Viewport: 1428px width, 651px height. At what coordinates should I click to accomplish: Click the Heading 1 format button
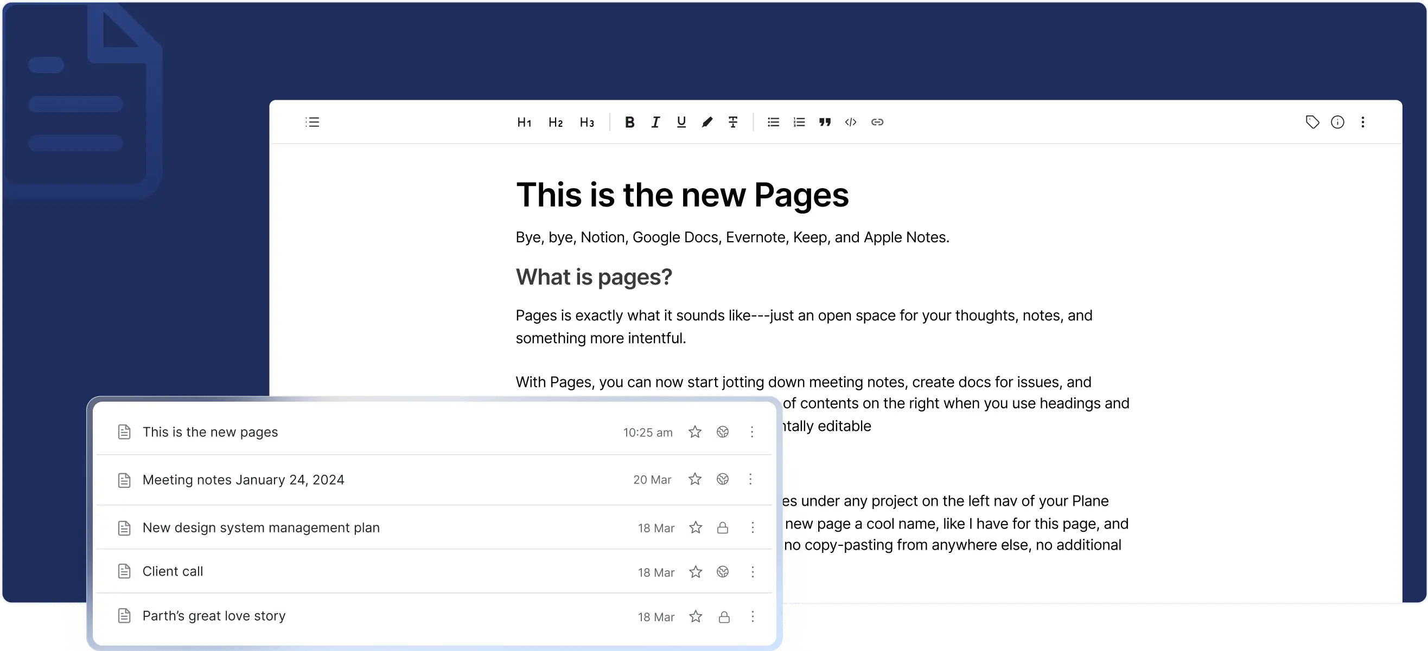click(524, 123)
